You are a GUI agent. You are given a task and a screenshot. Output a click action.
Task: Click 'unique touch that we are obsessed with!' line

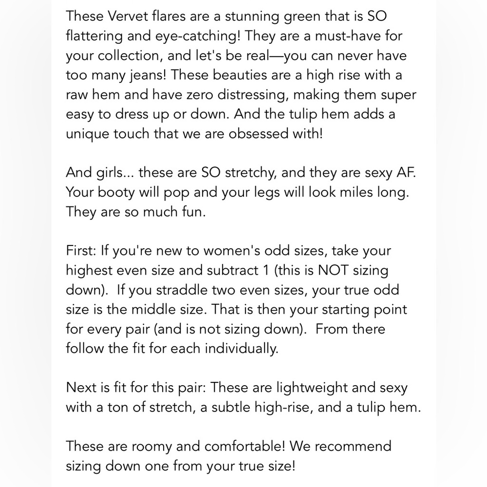click(194, 134)
